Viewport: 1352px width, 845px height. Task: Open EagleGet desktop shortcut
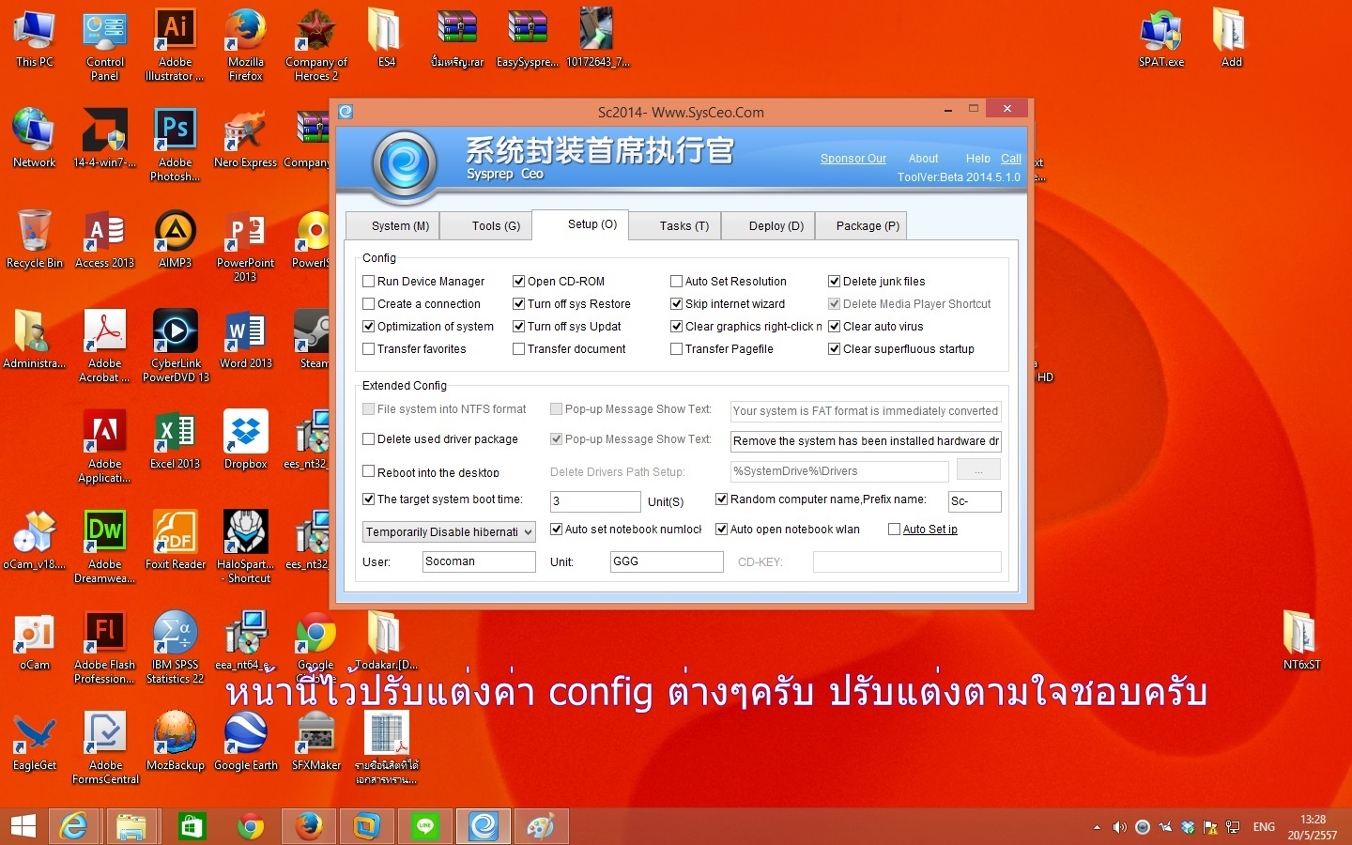coord(35,741)
